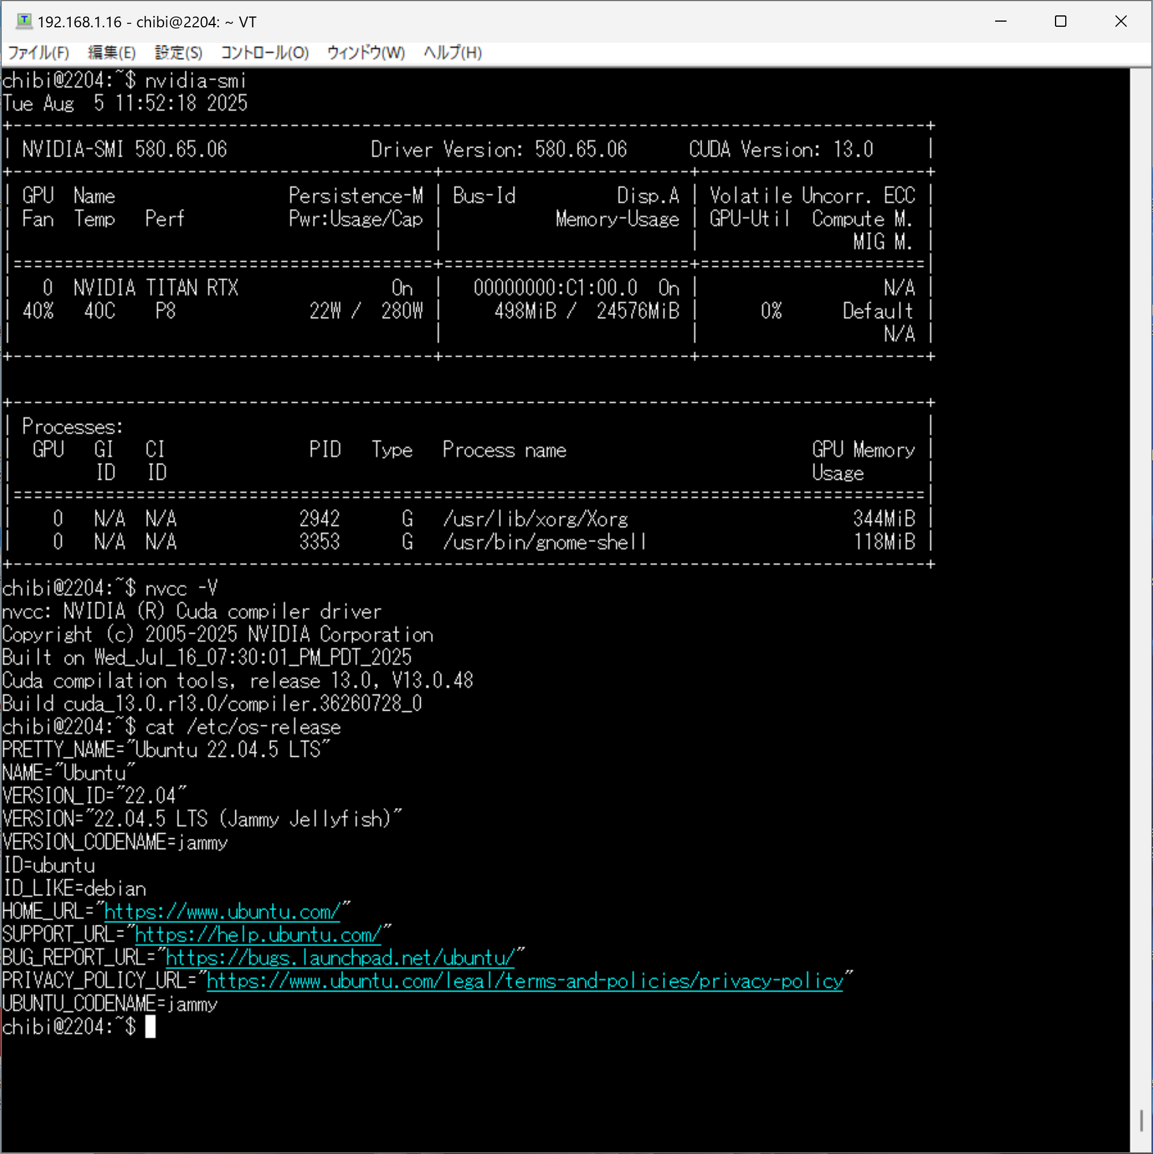
Task: Open the Ubuntu privacy-policy URL link
Action: [524, 981]
